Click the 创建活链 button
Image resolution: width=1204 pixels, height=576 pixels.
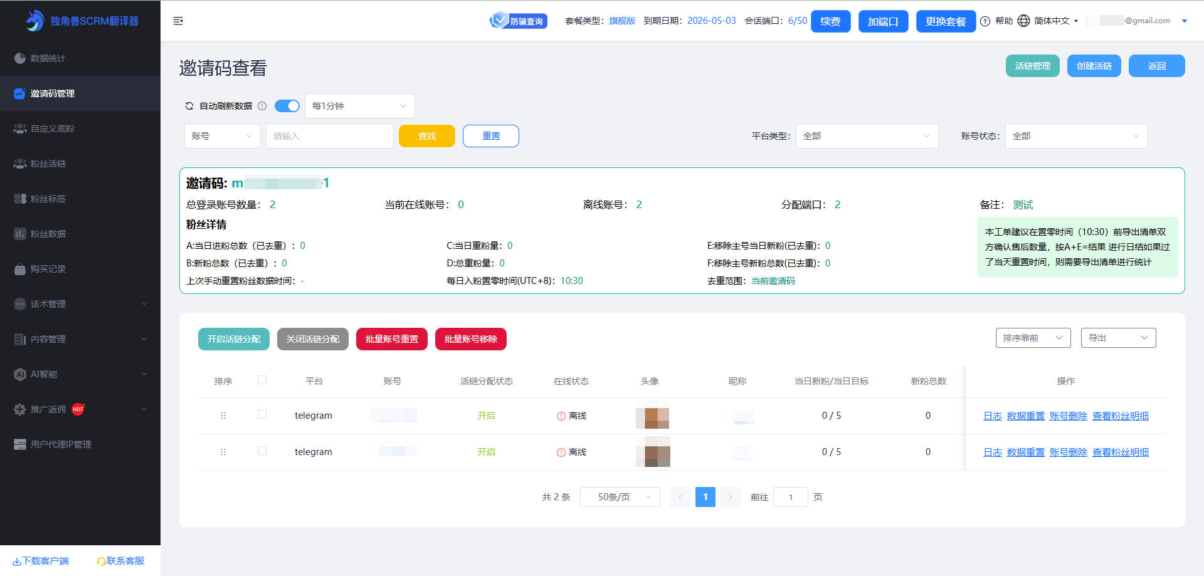point(1094,66)
